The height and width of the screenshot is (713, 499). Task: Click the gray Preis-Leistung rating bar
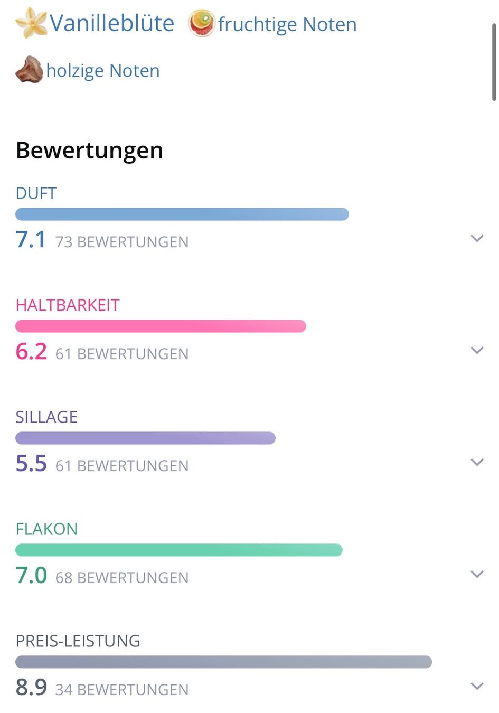point(223,662)
